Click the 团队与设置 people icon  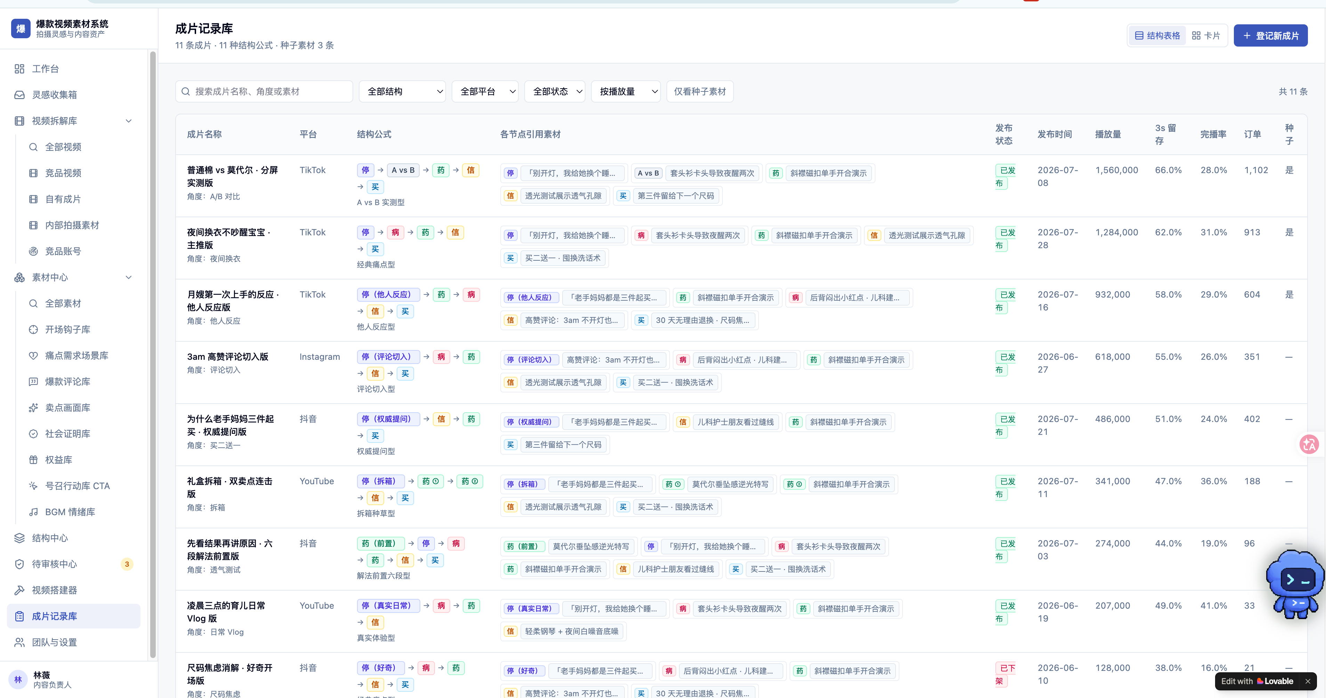click(19, 642)
